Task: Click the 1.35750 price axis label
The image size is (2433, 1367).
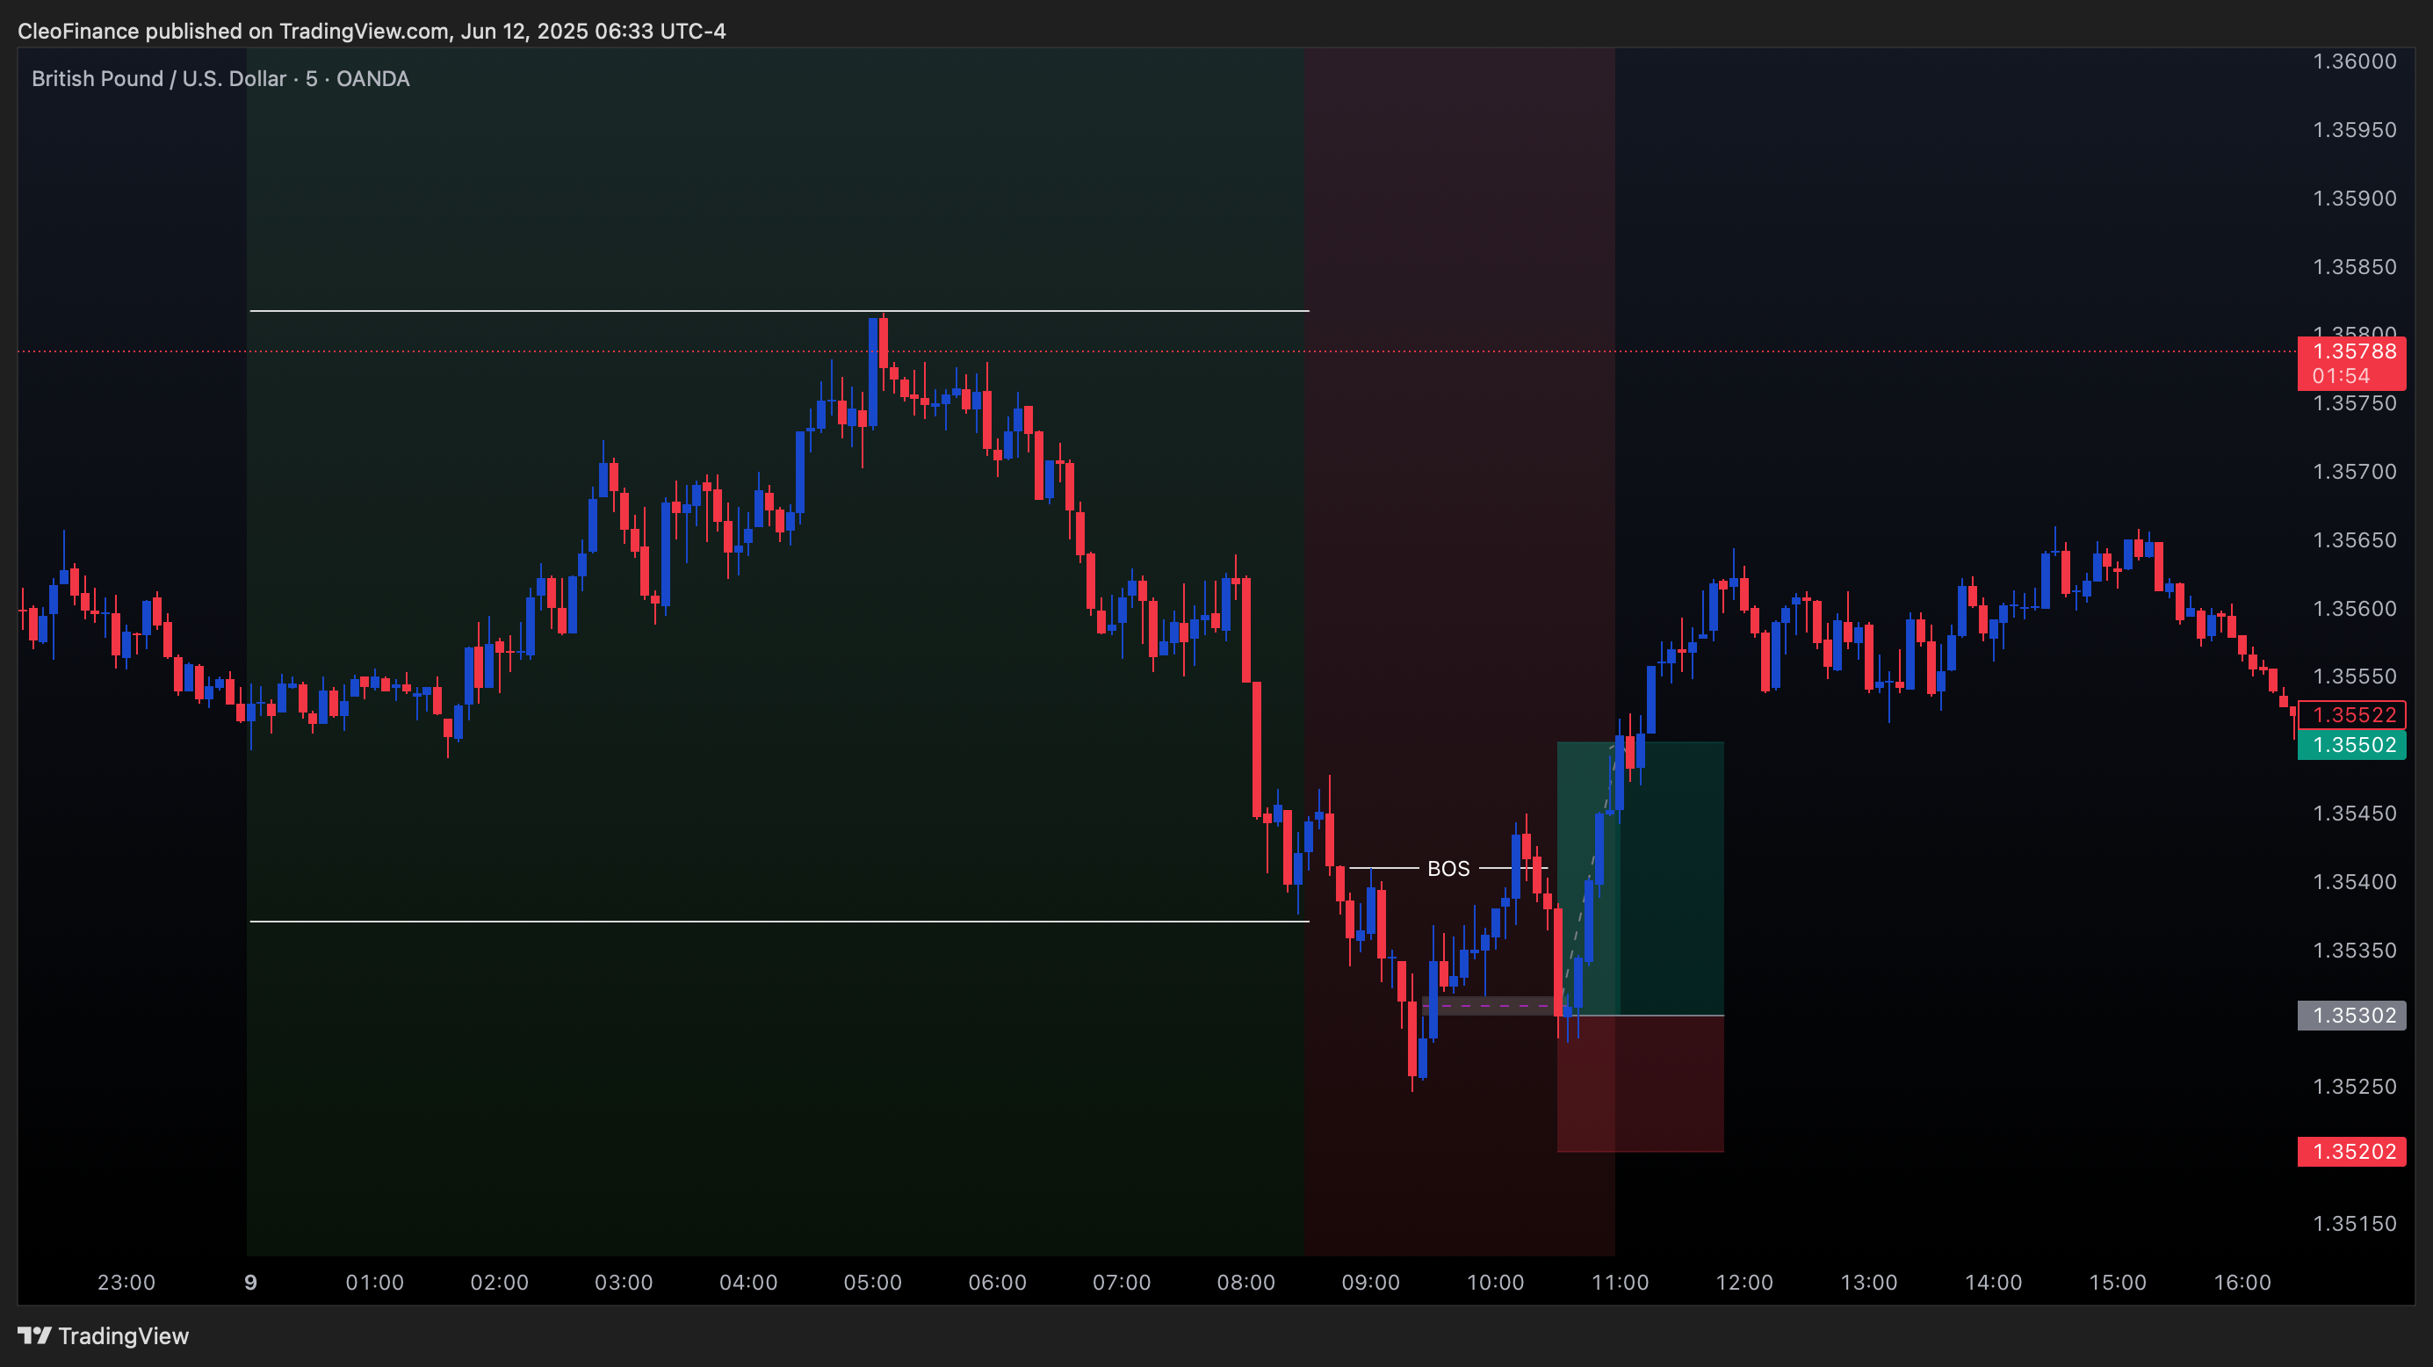Action: (x=2354, y=403)
